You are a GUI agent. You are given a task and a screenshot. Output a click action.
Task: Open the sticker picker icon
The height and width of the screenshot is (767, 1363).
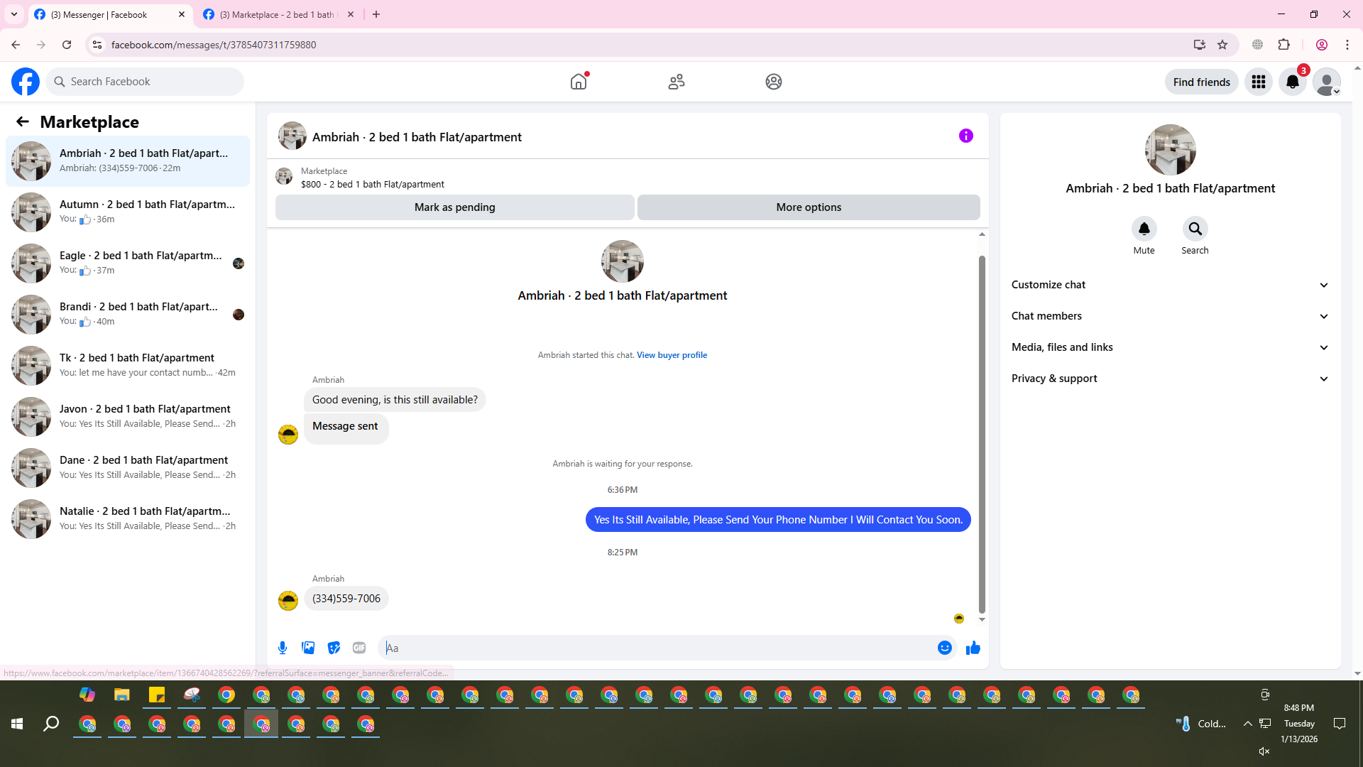pos(334,648)
